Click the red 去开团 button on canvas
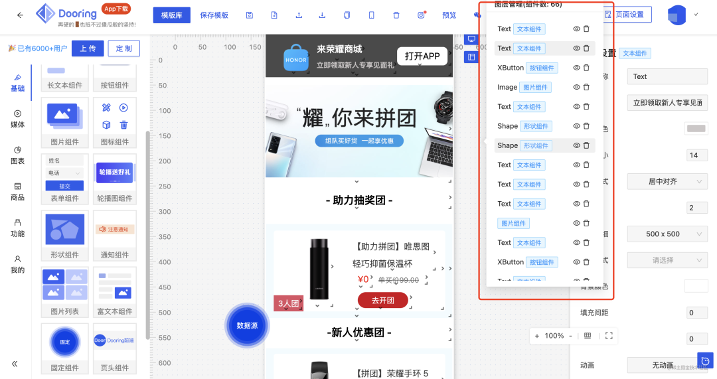The width and height of the screenshot is (717, 379). tap(383, 301)
